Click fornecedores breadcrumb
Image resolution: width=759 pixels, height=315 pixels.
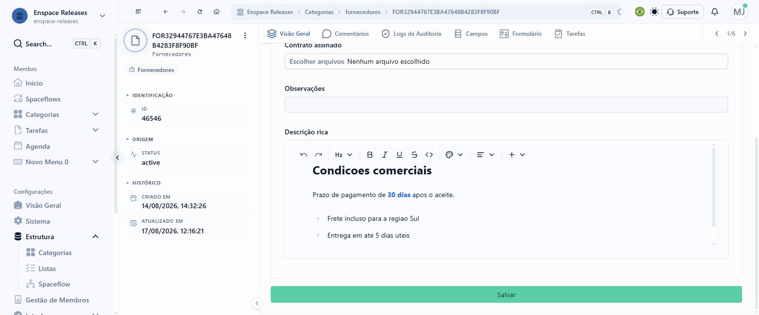tap(363, 12)
